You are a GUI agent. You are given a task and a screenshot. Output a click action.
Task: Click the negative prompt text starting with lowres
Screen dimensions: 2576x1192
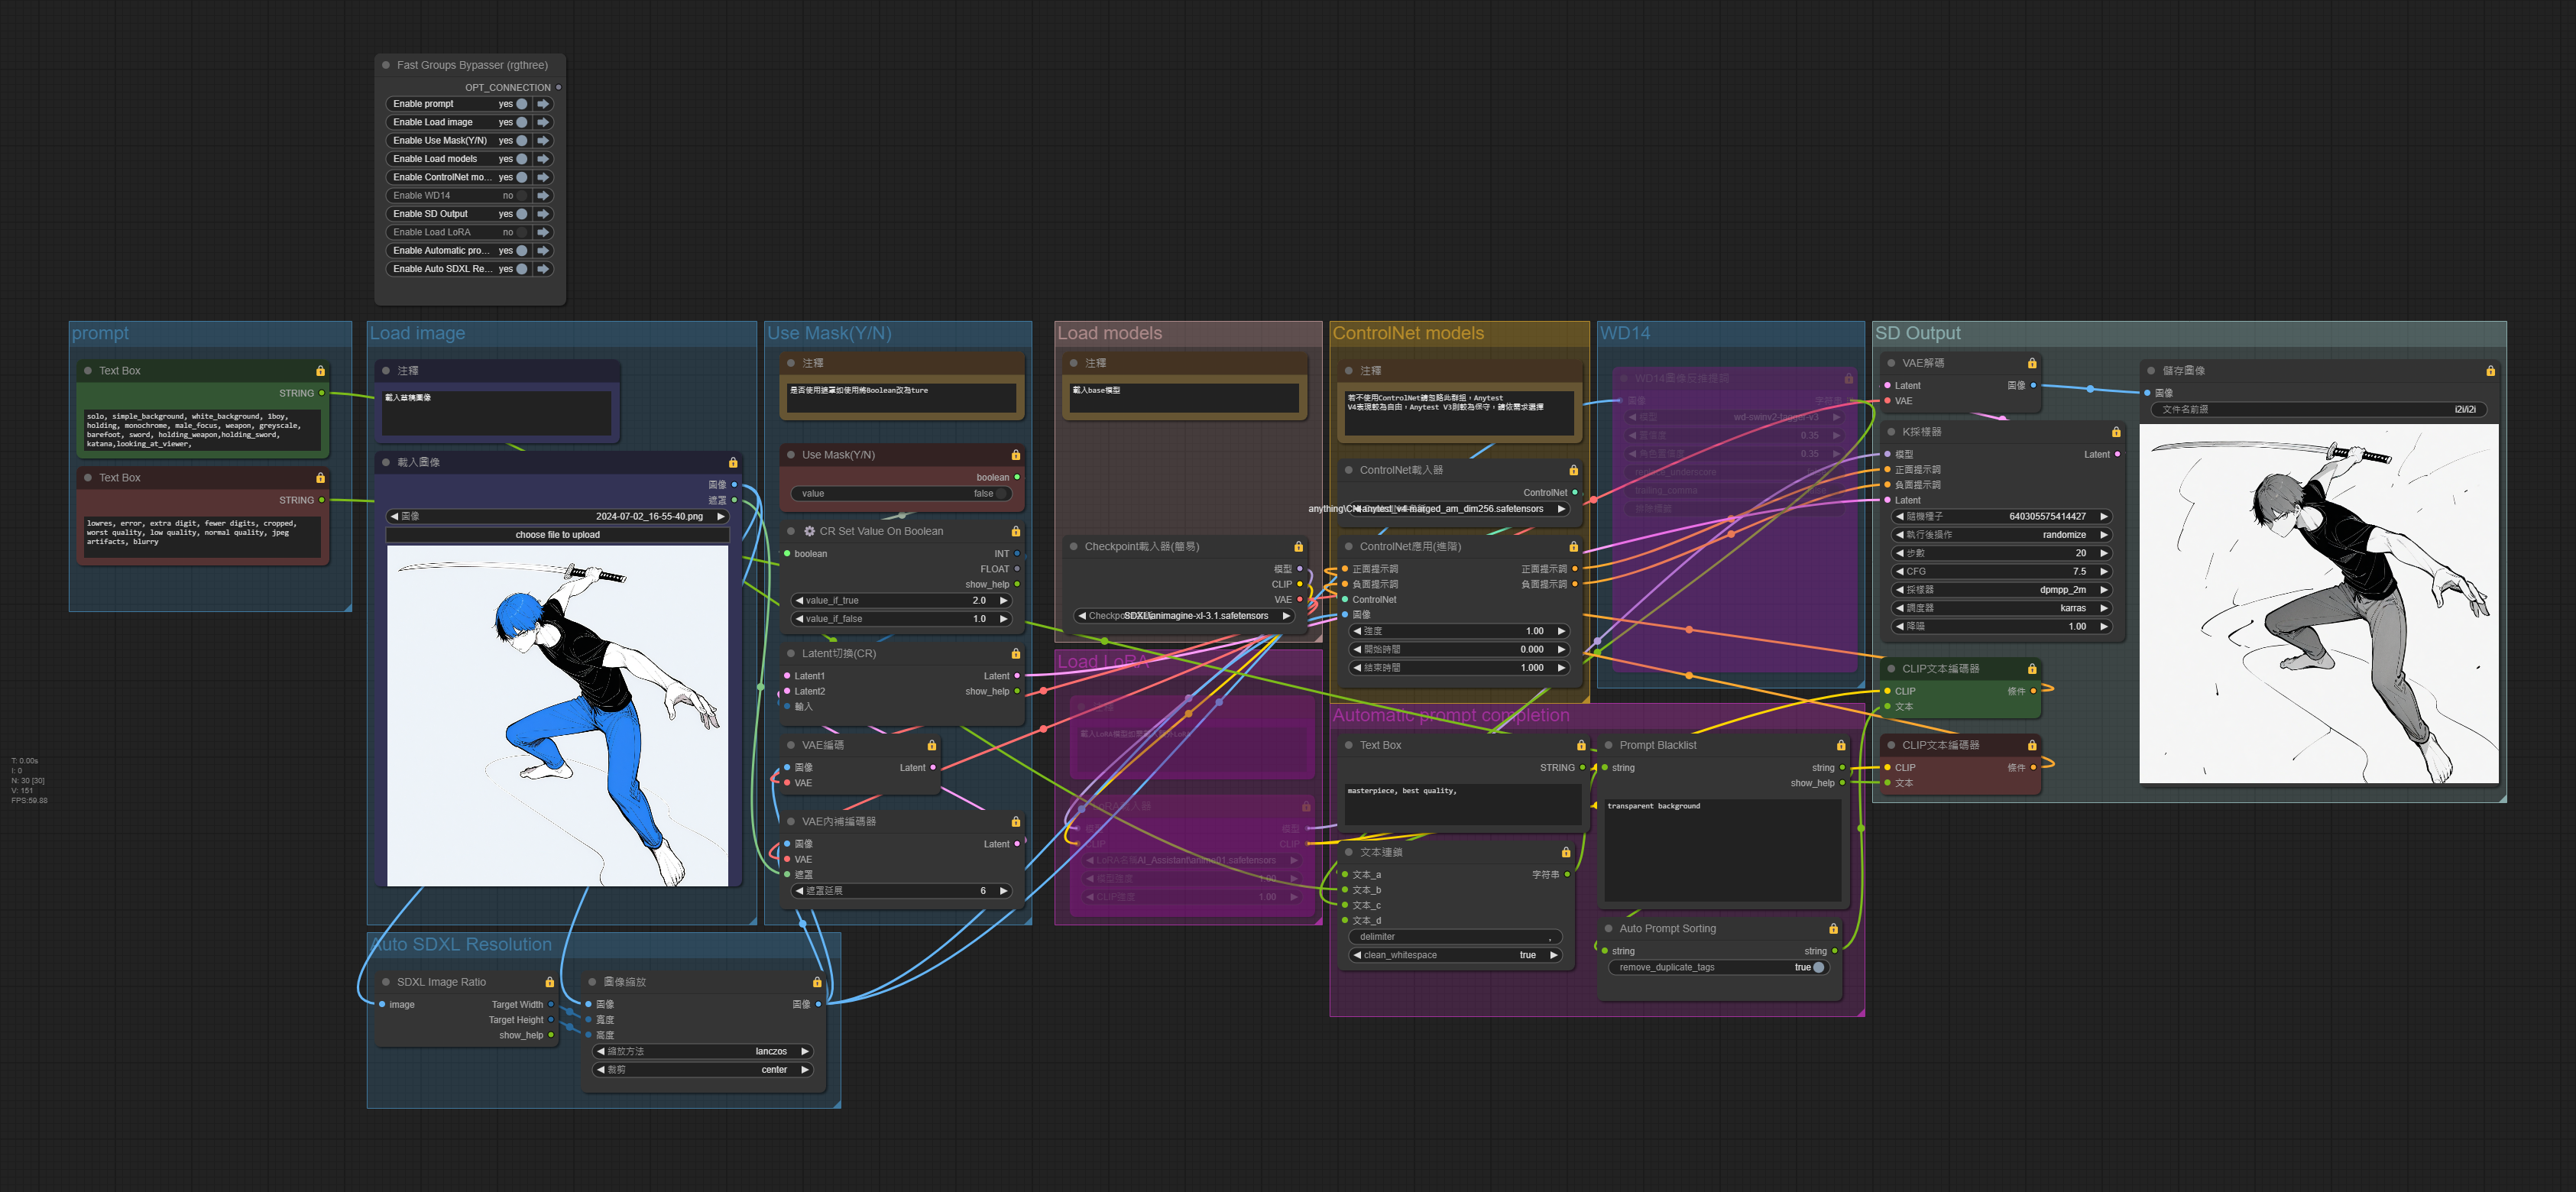203,536
